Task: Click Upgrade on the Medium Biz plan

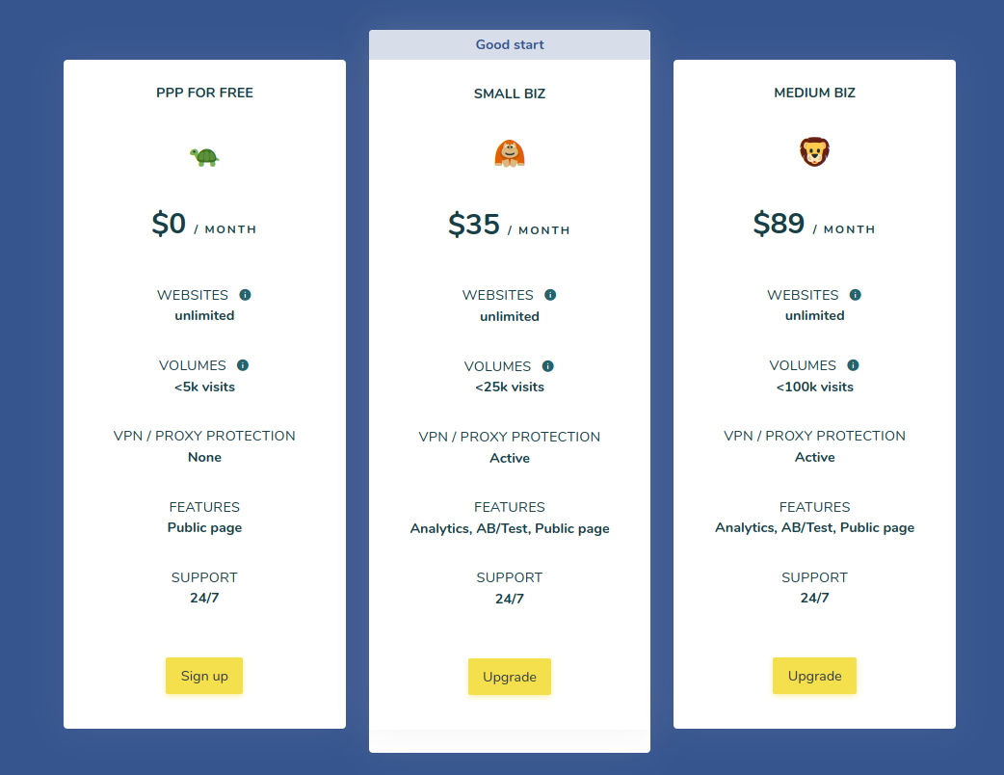Action: pyautogui.click(x=814, y=676)
